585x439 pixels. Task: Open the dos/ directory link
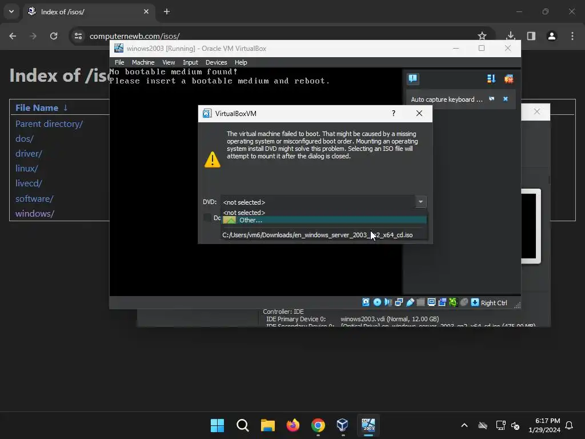point(24,138)
